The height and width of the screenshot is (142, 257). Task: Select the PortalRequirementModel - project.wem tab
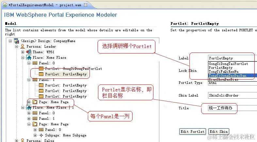(45, 5)
